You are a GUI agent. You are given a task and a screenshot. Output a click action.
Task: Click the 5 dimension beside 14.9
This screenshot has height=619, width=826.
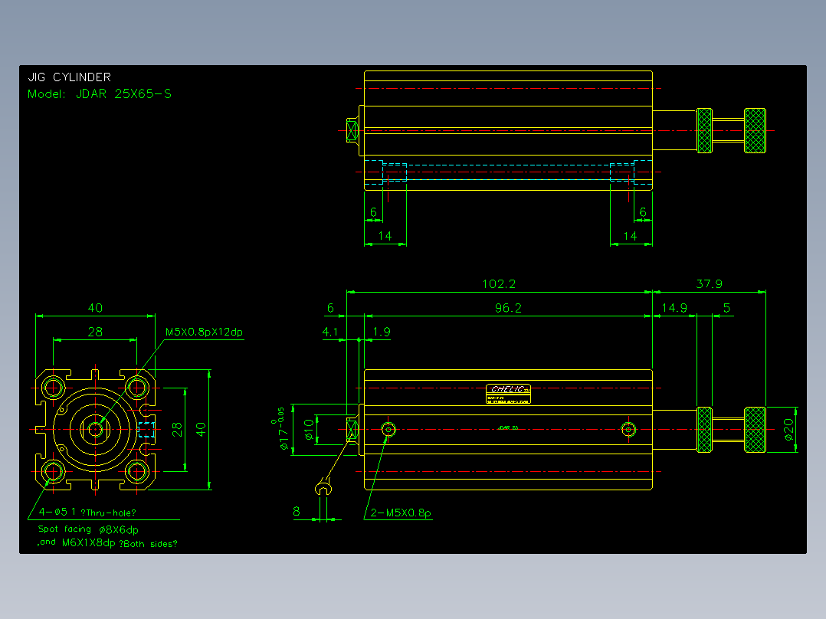coord(727,308)
